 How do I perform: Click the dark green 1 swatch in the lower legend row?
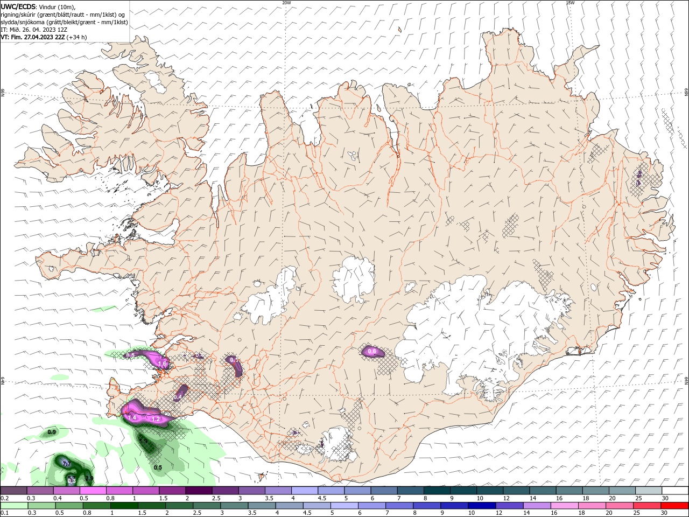tap(123, 506)
